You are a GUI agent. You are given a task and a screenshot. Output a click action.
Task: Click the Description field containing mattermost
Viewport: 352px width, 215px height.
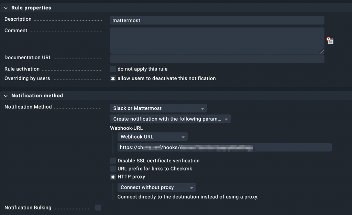coord(217,20)
